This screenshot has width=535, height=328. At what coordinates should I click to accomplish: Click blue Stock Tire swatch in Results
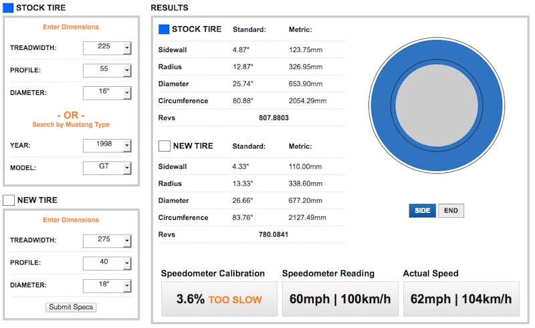click(x=164, y=29)
